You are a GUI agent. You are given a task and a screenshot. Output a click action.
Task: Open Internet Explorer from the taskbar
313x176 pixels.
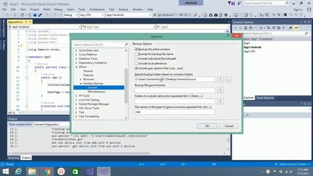pyautogui.click(x=19, y=171)
